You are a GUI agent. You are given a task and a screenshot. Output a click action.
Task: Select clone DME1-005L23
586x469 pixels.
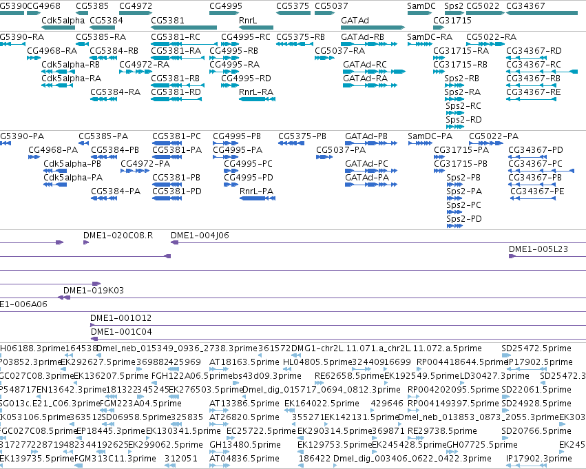(x=547, y=256)
